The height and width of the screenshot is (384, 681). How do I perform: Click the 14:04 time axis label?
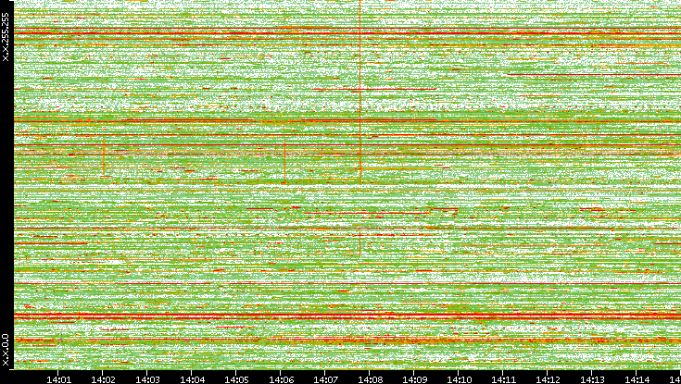coord(192,379)
